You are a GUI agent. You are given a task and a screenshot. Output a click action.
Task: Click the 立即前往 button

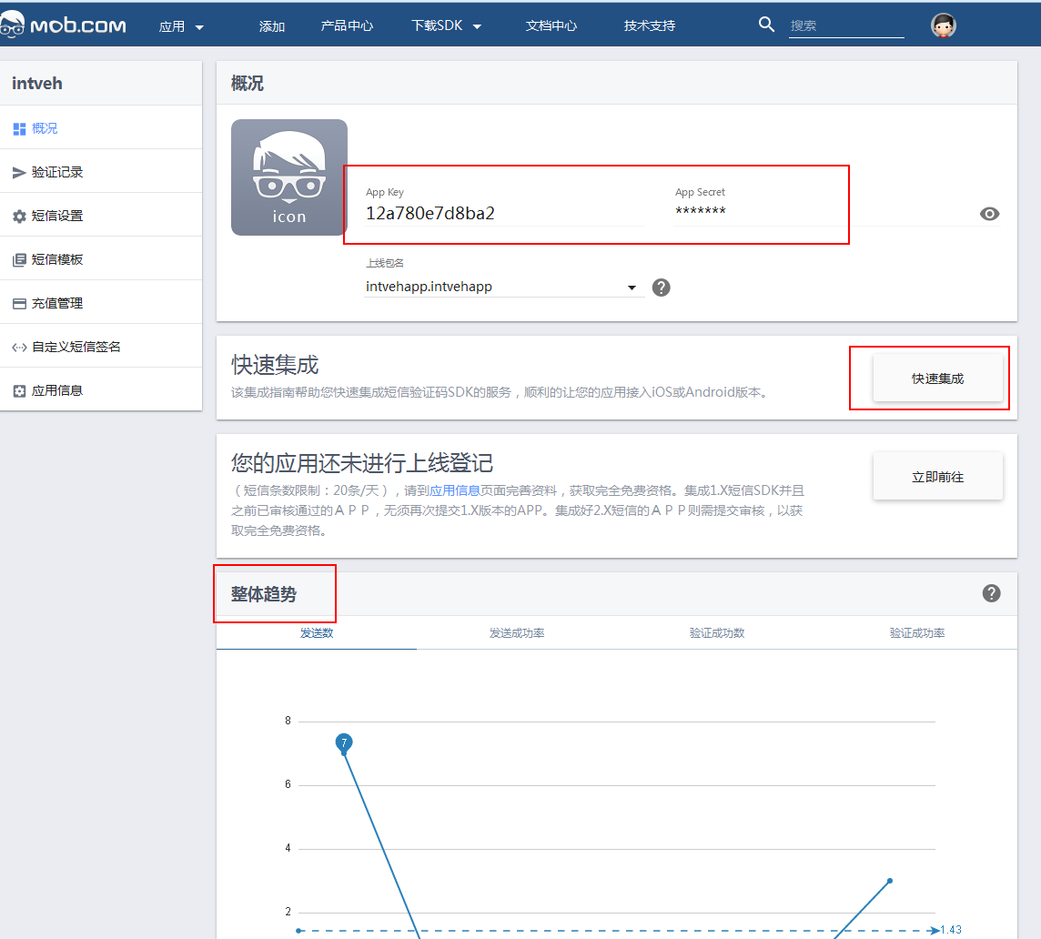(937, 477)
